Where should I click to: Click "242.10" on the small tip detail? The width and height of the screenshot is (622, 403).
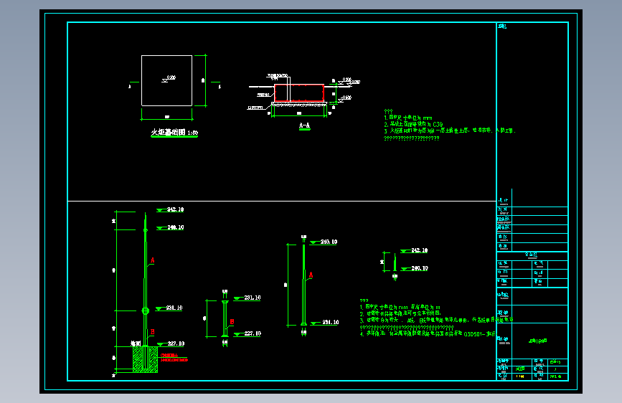[x=419, y=250]
